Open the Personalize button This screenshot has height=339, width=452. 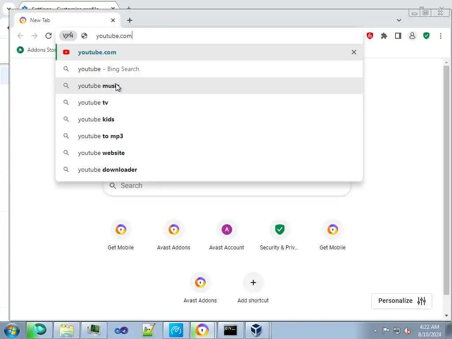coord(402,301)
